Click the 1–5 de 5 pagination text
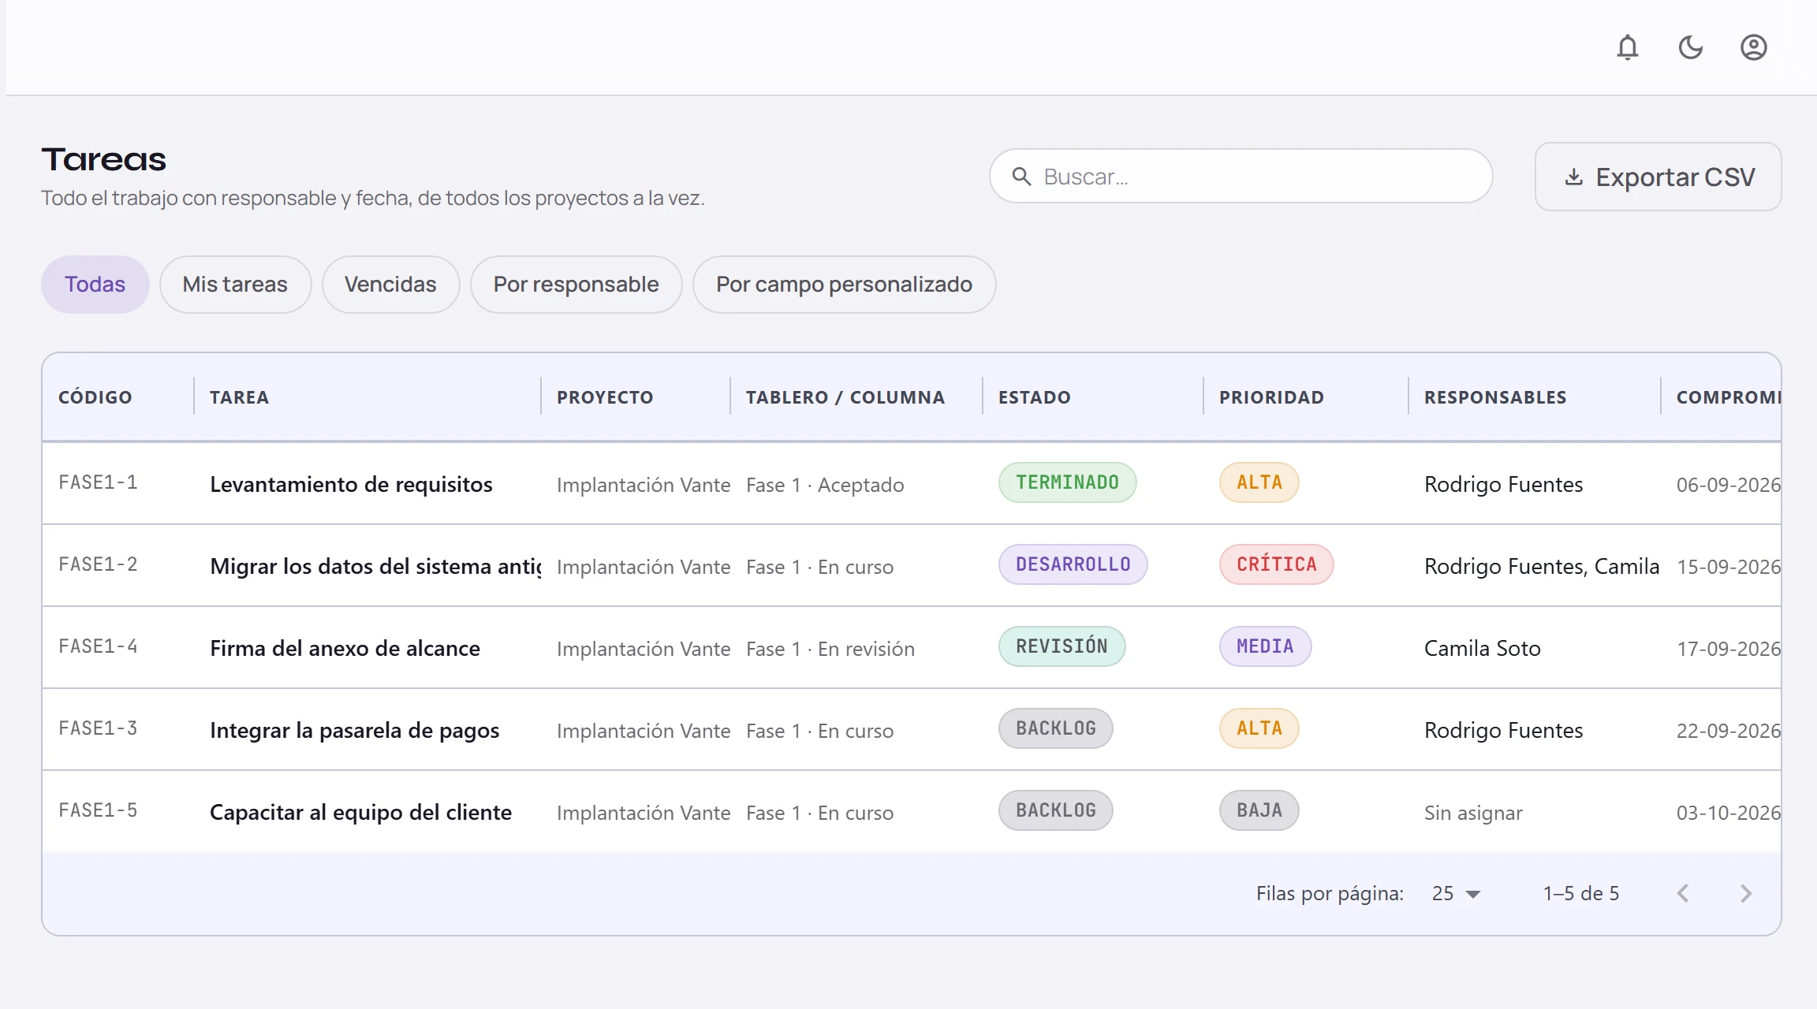Screen dimensions: 1817x1009 [x=1580, y=893]
